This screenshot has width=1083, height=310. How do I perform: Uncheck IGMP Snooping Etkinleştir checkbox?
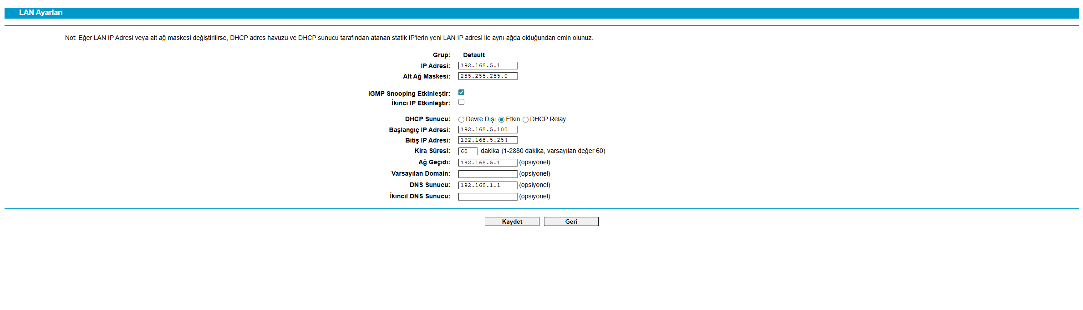(461, 93)
